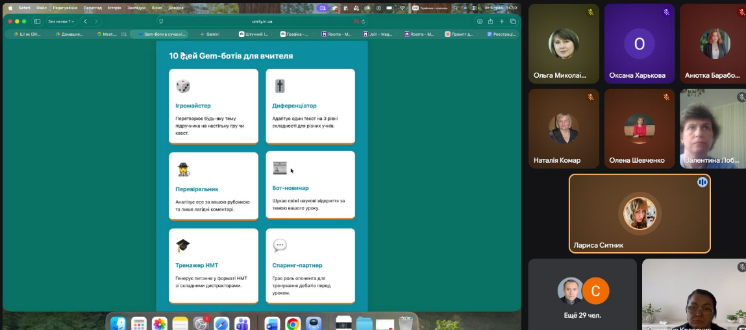Click the Диференціатор card title

[x=294, y=106]
